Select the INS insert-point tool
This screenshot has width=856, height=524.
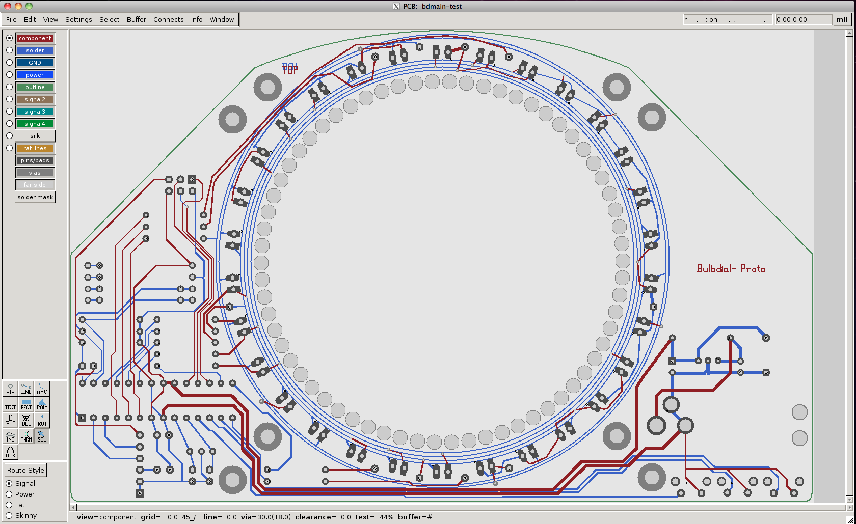[10, 436]
